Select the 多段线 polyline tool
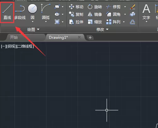The width and height of the screenshot is (158, 128). coord(20,12)
